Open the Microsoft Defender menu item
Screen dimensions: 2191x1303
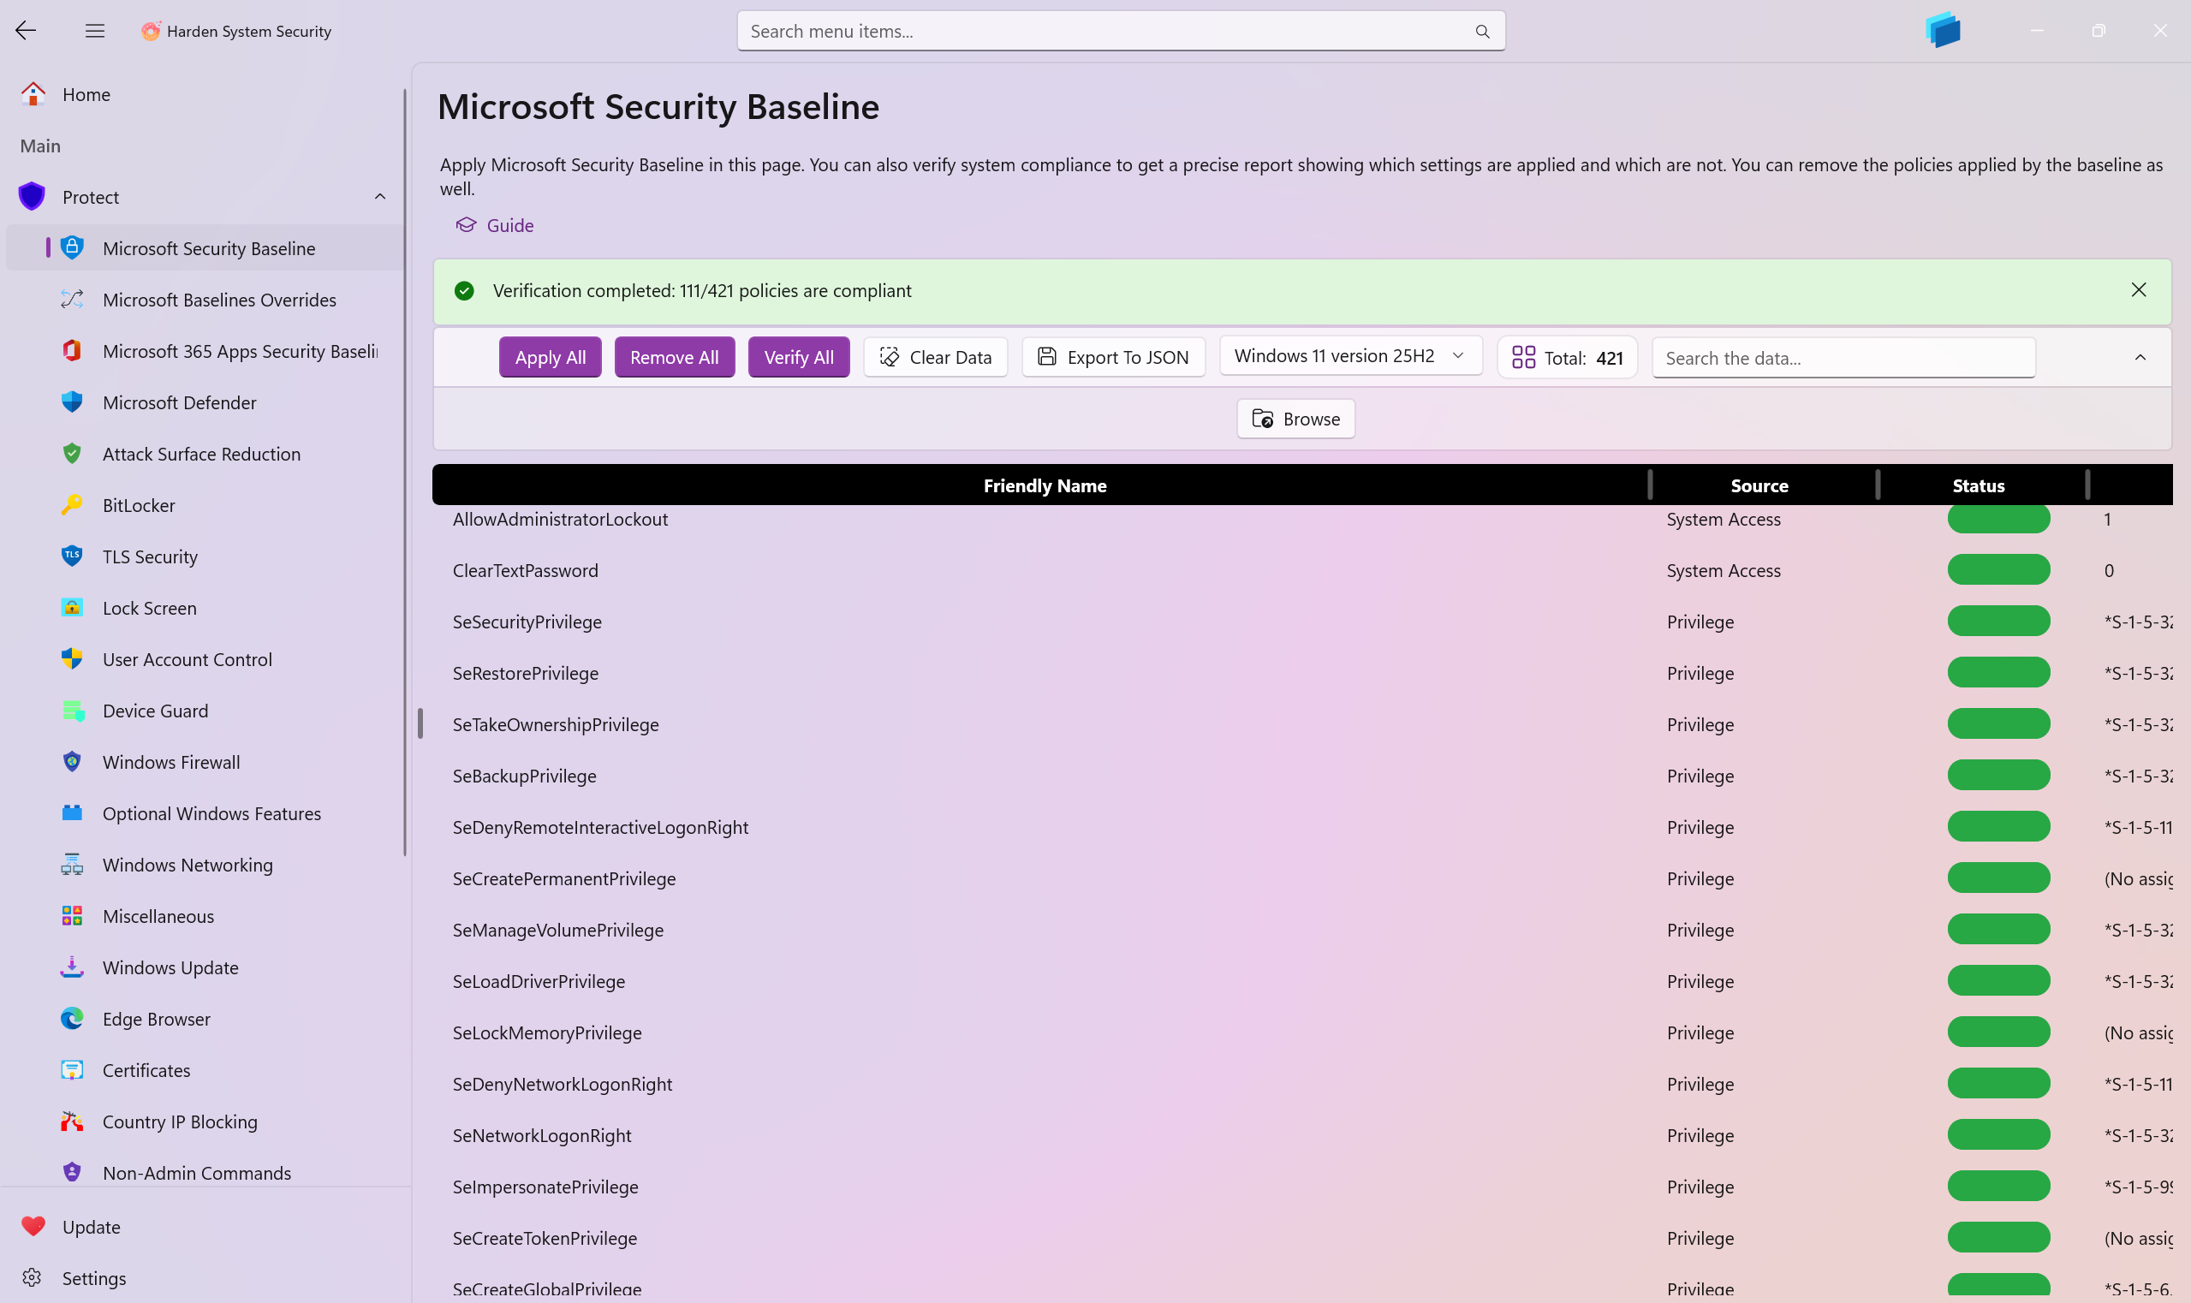[x=179, y=402]
